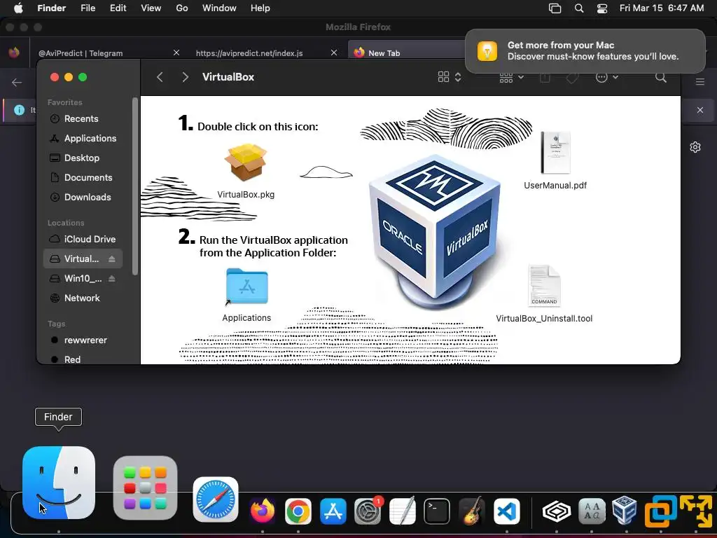The width and height of the screenshot is (717, 538).
Task: Launch Safari from the Dock
Action: coord(216,499)
